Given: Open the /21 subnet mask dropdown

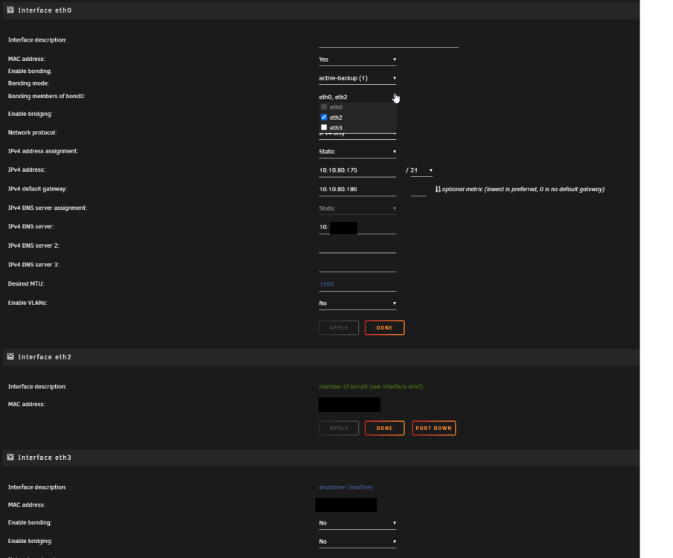Looking at the screenshot, I should [x=421, y=170].
